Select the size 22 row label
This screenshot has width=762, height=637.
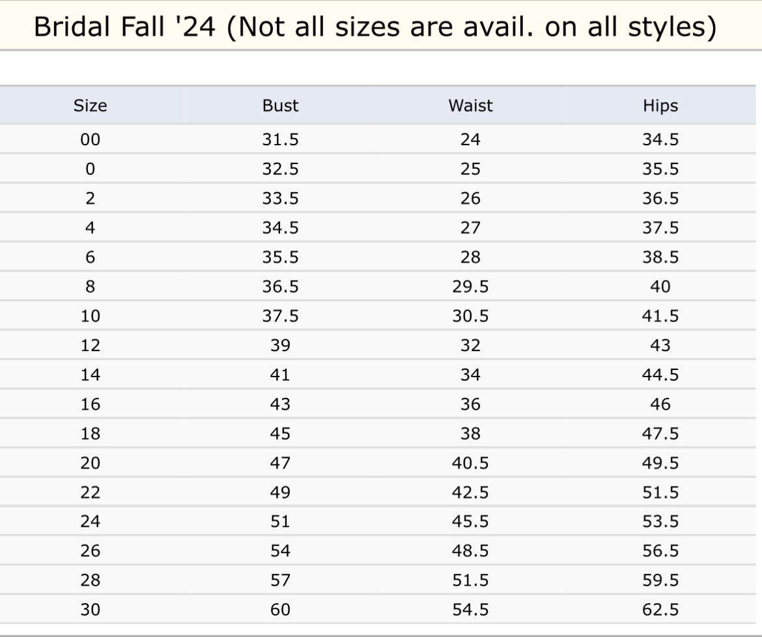90,492
